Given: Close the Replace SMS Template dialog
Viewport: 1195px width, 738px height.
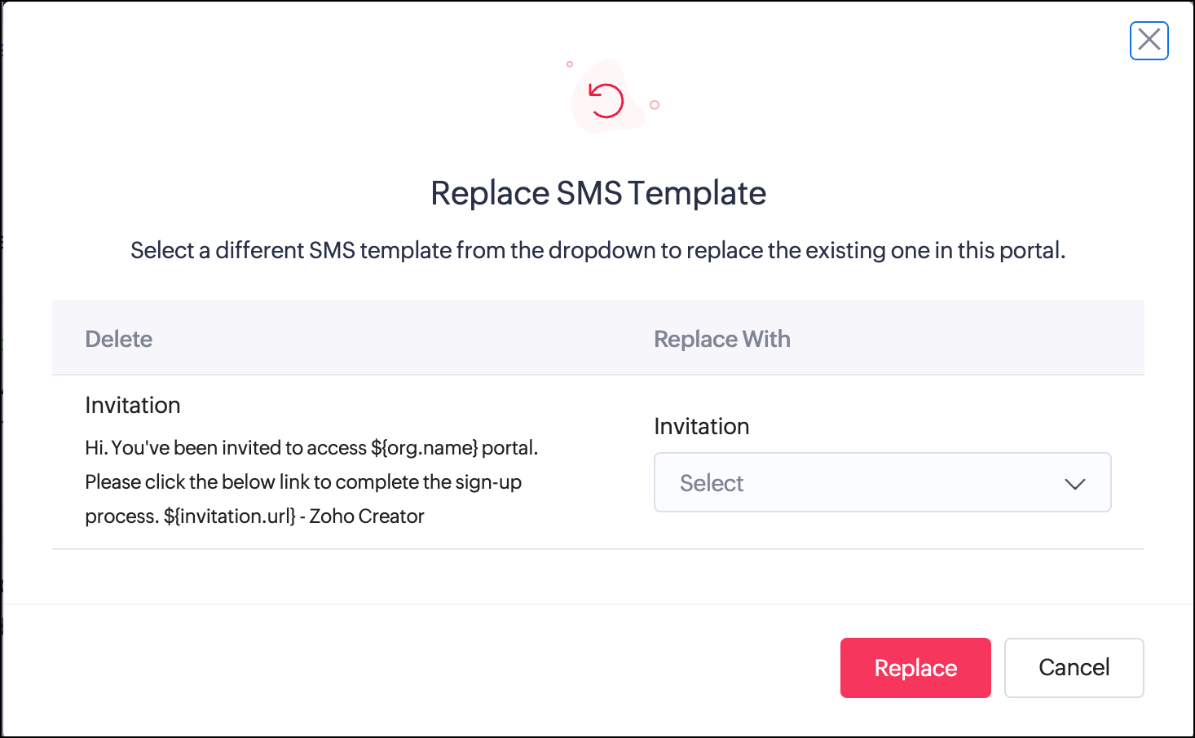Looking at the screenshot, I should point(1149,40).
